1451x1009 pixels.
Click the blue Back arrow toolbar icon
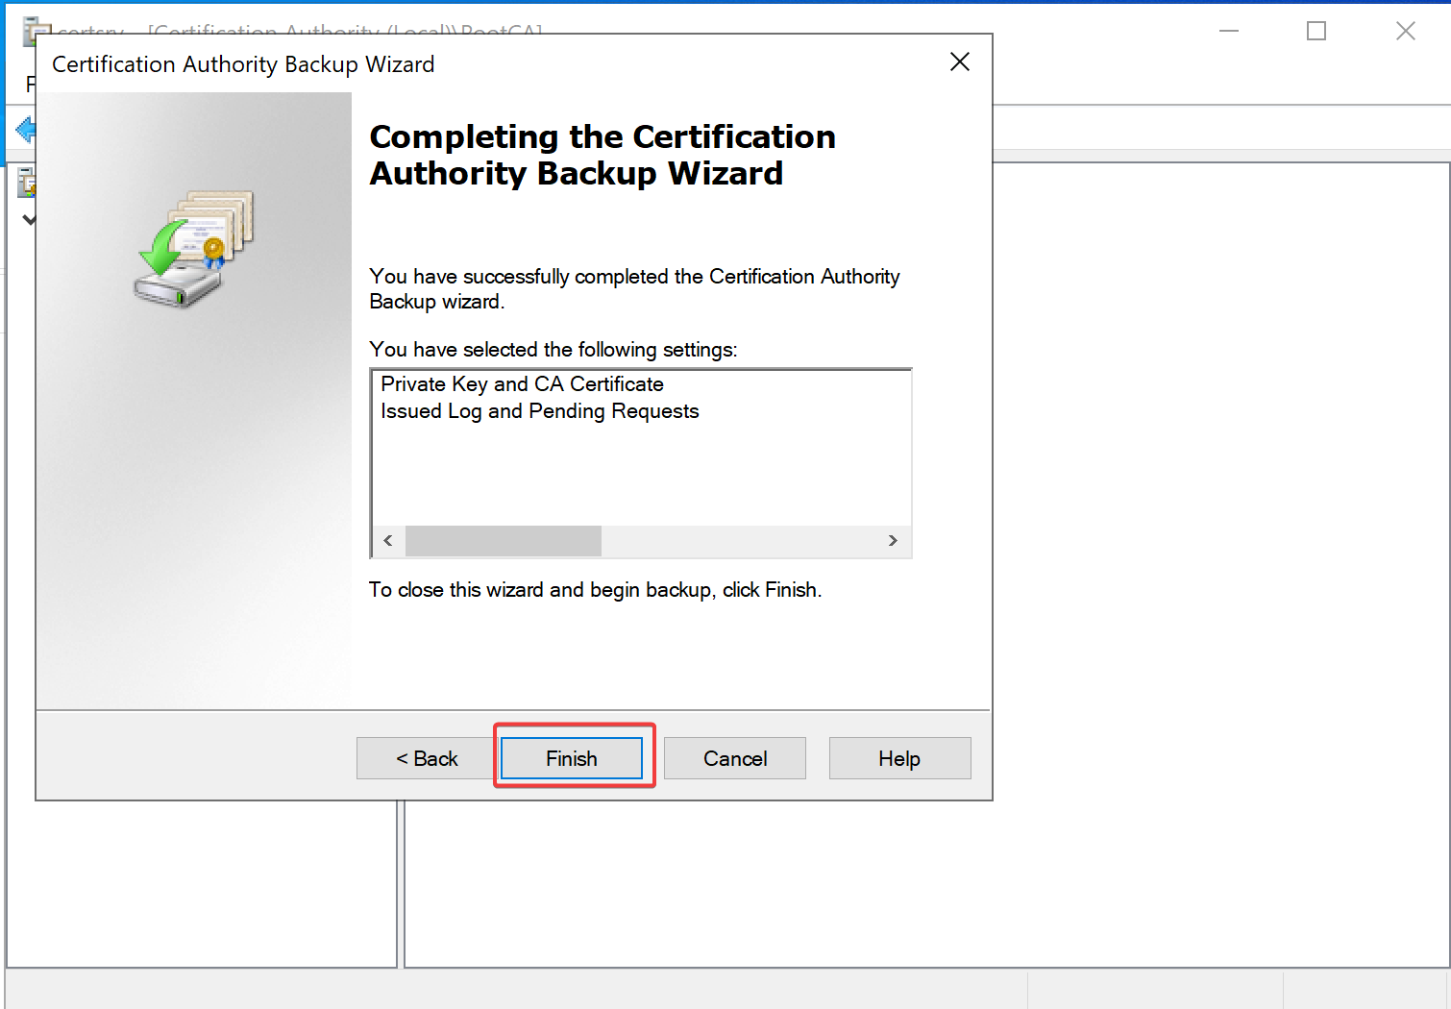[25, 129]
